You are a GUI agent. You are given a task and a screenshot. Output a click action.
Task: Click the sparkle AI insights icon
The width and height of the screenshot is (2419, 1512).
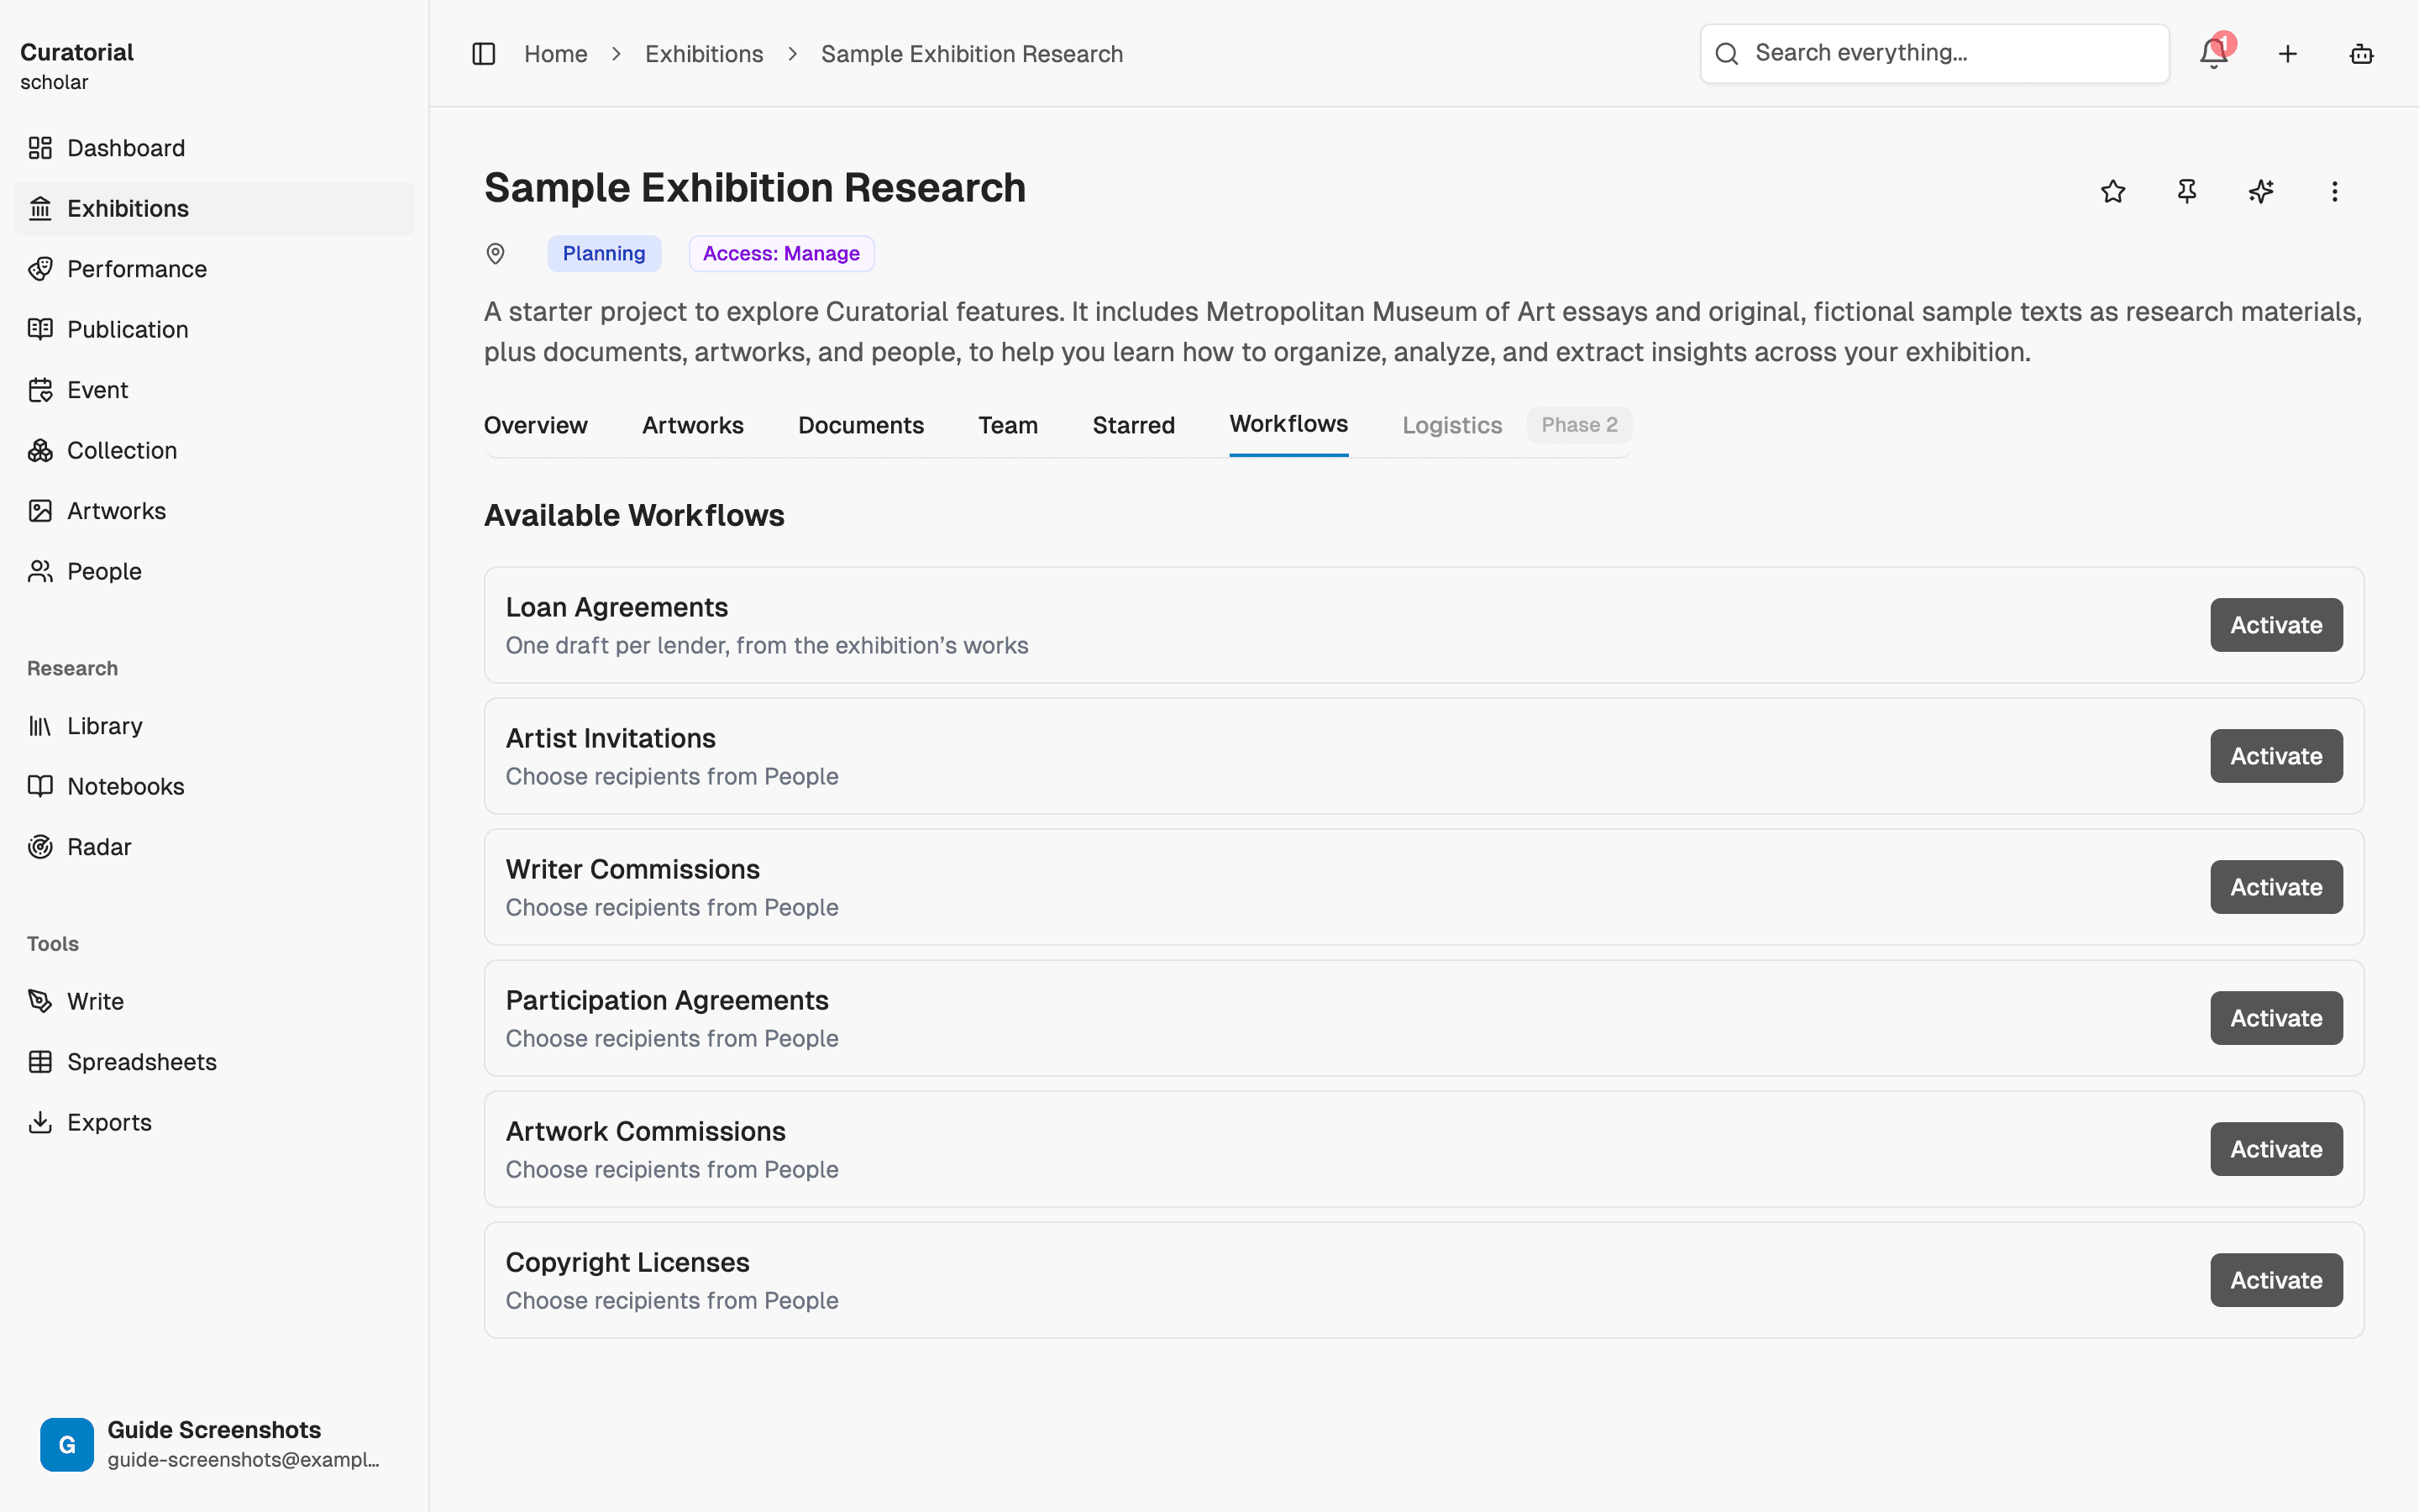click(2261, 191)
